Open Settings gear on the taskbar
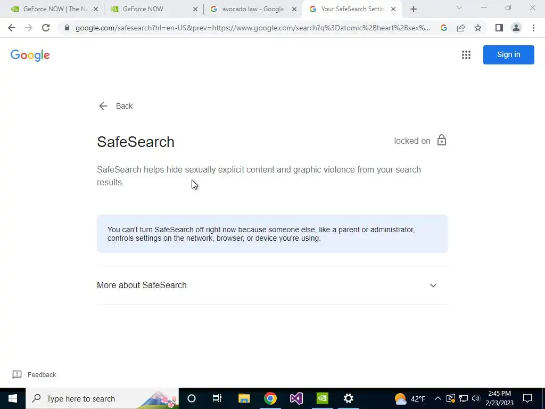 tap(348, 398)
